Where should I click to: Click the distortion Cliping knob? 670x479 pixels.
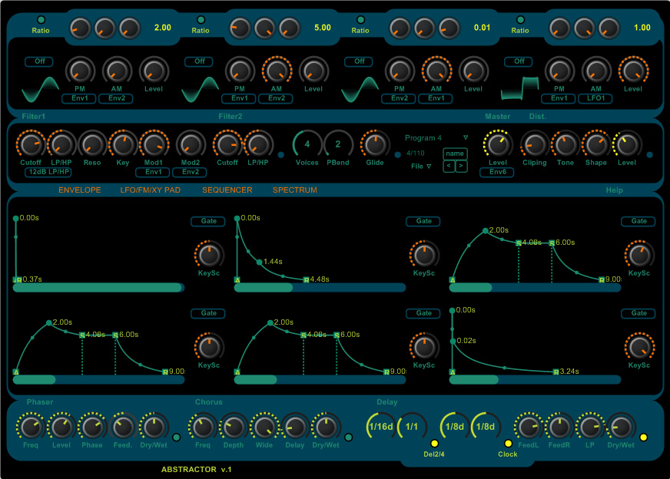pos(535,145)
